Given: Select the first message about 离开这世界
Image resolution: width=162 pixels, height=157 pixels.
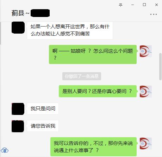Looking at the screenshot, I should pyautogui.click(x=70, y=30).
